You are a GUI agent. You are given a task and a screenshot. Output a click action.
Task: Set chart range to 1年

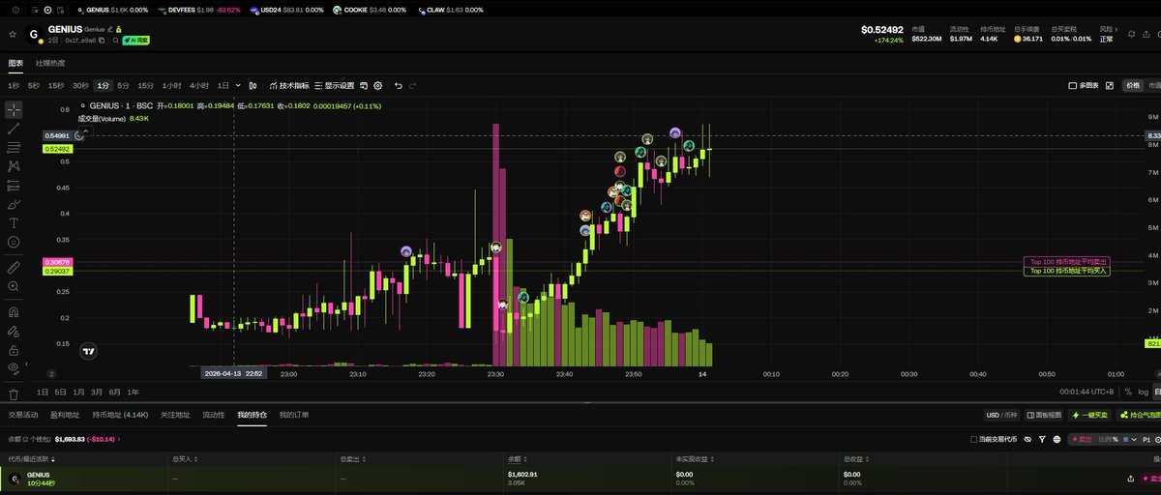(133, 392)
